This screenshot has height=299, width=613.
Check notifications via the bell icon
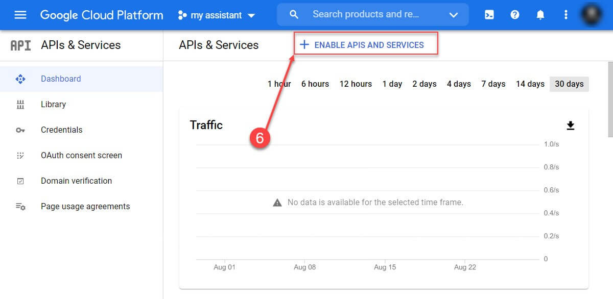[x=540, y=14]
